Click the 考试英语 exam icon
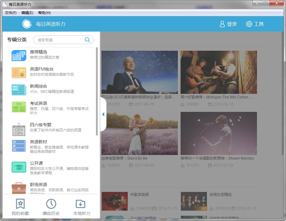The height and width of the screenshot is (221, 286). click(x=19, y=107)
